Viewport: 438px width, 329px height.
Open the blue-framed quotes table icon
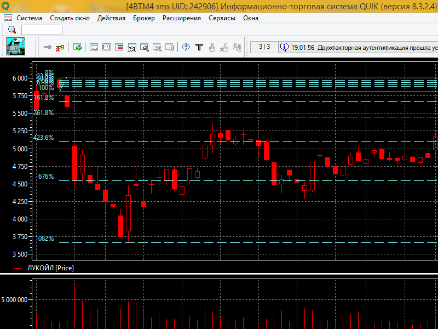(106, 47)
